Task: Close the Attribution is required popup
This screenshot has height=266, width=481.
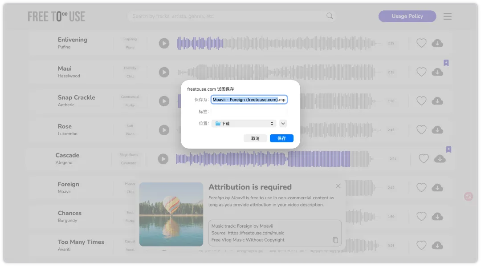Action: pyautogui.click(x=338, y=186)
